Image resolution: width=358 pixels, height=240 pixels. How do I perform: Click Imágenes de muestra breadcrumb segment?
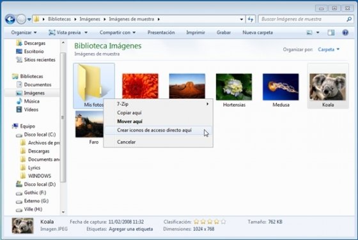(132, 19)
